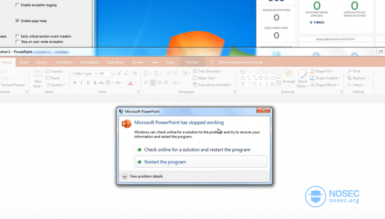385x219 pixels.
Task: Expand the Section dropdown
Action: tap(56, 85)
